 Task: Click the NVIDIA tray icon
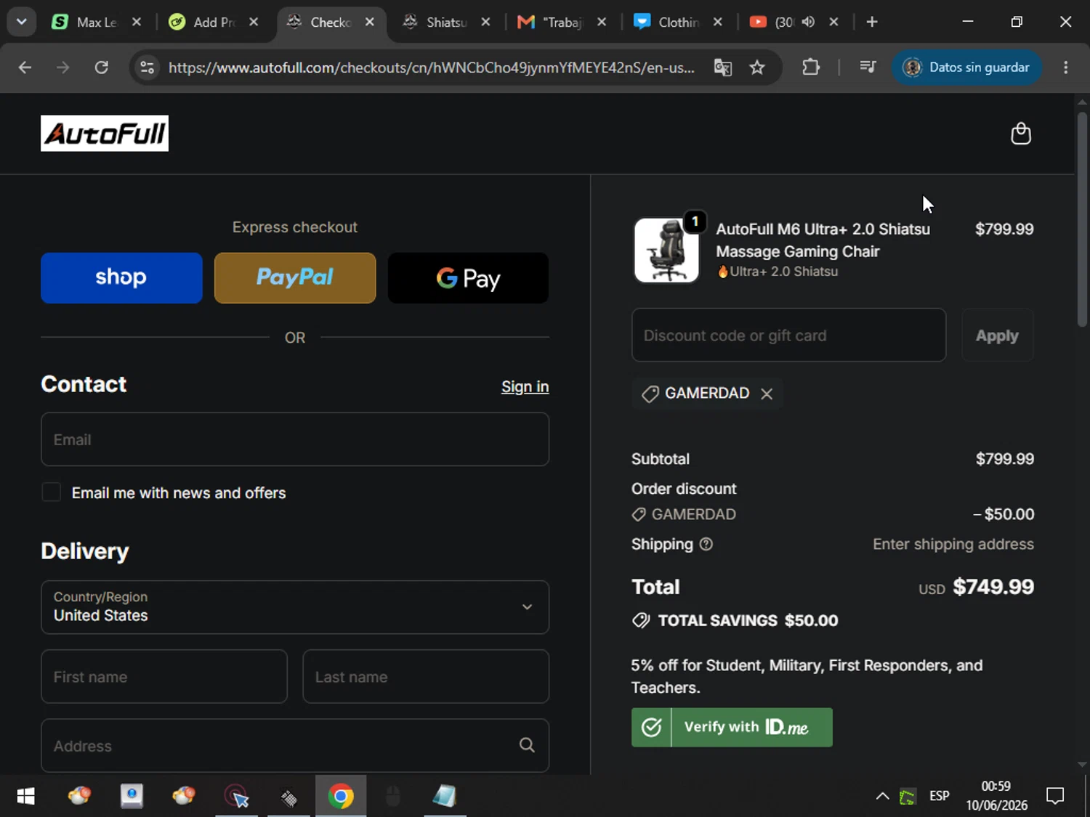(x=908, y=797)
